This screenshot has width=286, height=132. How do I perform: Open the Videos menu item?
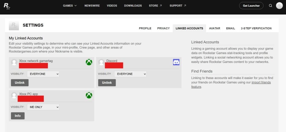(112, 6)
